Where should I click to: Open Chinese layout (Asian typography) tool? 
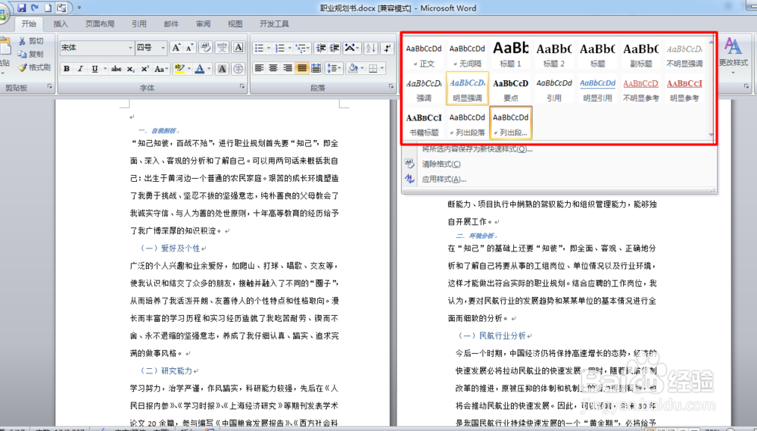pos(352,48)
